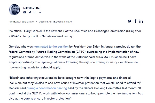Click the Apr 15, 2021 publication timestamp
Image resolution: width=155 pixels, height=103 pixels.
pos(21,22)
